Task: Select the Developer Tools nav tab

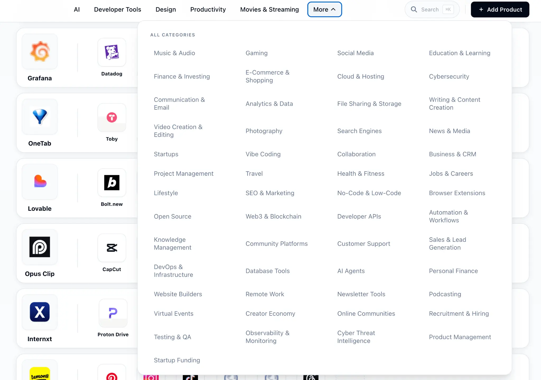Action: [x=118, y=10]
